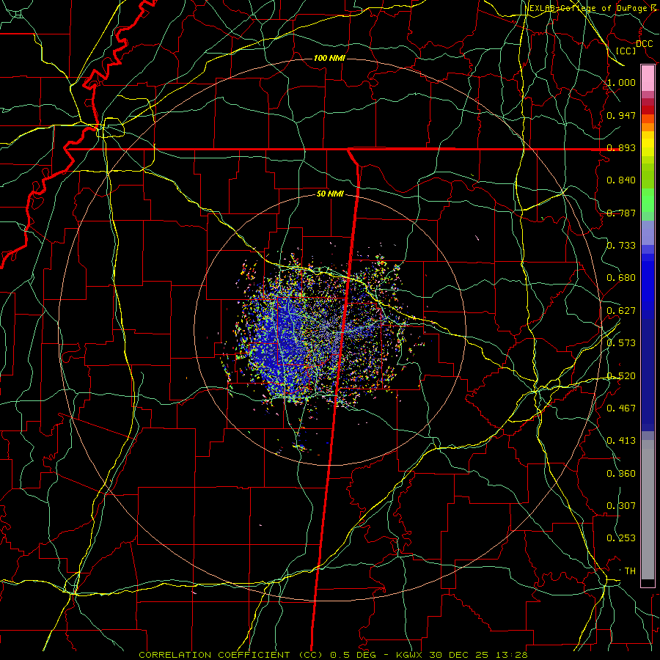Click the TH threshold label
660x660 pixels.
[630, 571]
